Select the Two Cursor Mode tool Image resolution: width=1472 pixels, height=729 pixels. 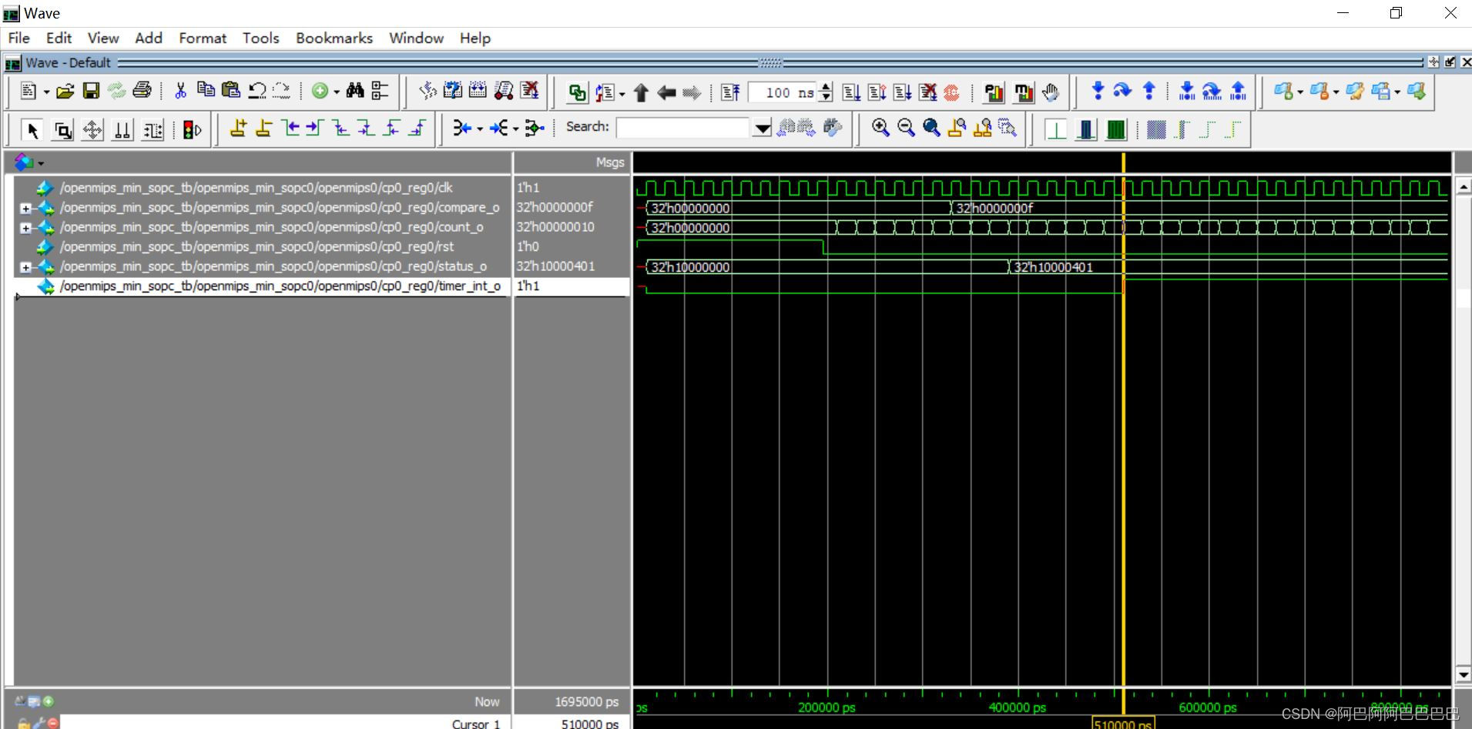(x=122, y=130)
